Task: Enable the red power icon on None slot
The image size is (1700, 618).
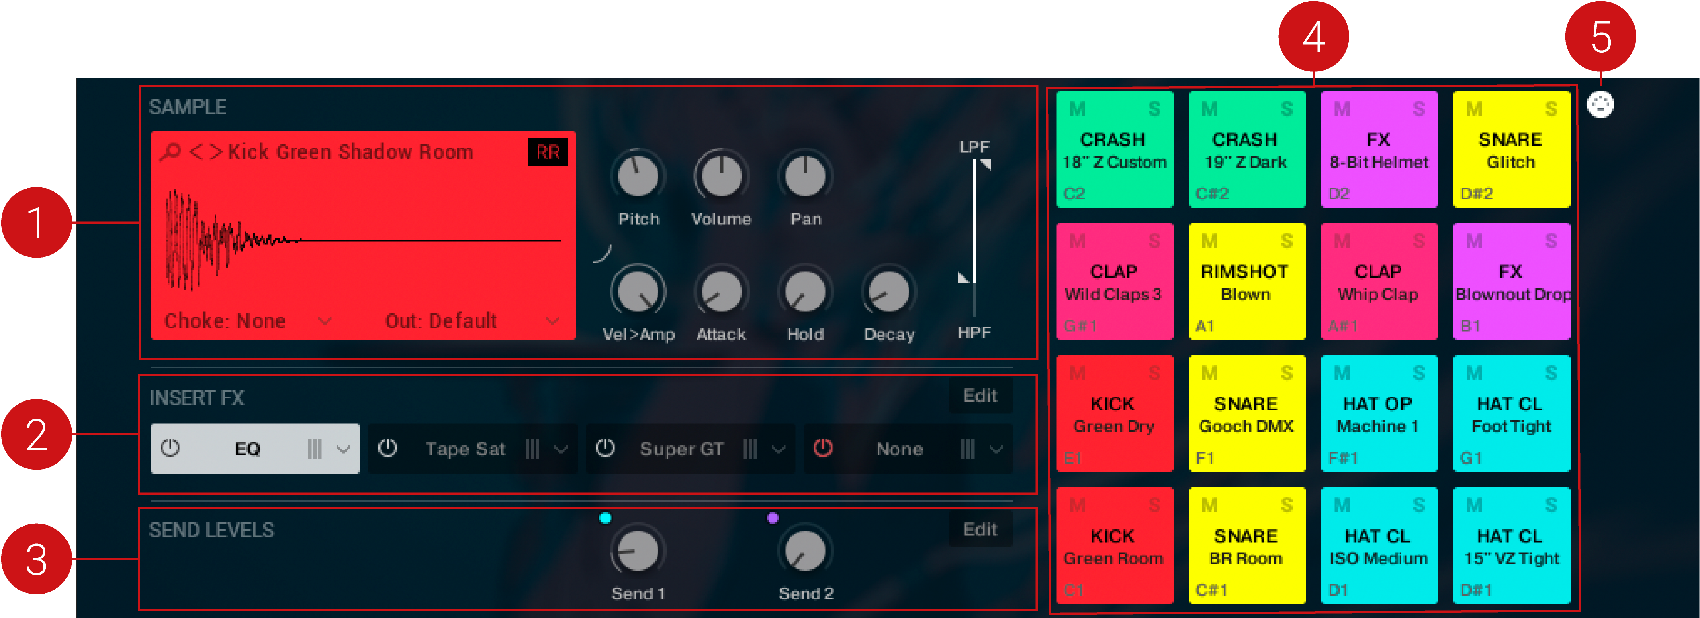Action: coord(822,449)
